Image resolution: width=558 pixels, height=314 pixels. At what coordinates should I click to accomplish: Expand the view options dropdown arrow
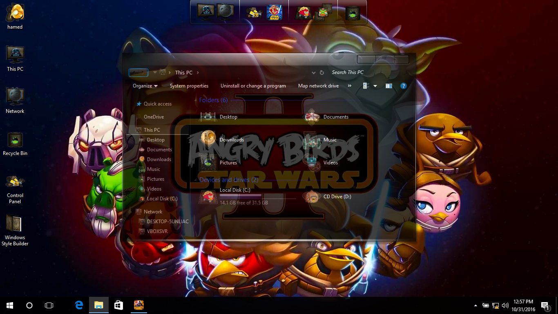[375, 86]
